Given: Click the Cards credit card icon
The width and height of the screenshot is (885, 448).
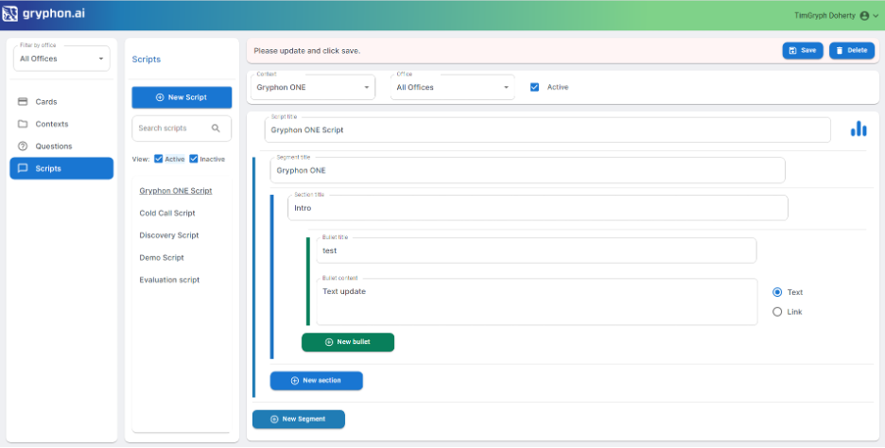Looking at the screenshot, I should point(23,101).
